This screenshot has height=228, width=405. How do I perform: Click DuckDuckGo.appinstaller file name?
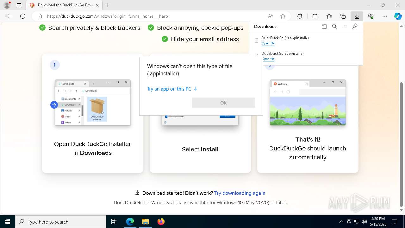click(283, 54)
